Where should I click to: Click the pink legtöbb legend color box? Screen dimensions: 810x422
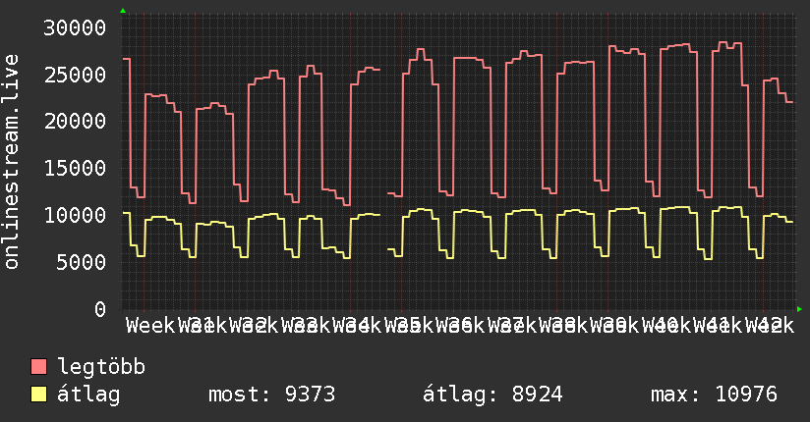tap(39, 367)
